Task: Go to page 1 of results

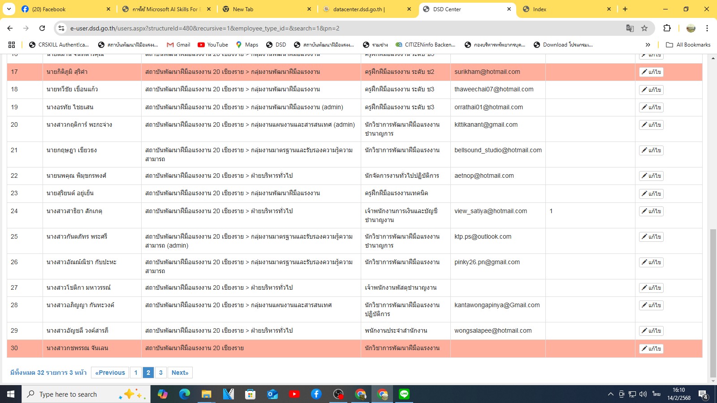Action: 136,373
